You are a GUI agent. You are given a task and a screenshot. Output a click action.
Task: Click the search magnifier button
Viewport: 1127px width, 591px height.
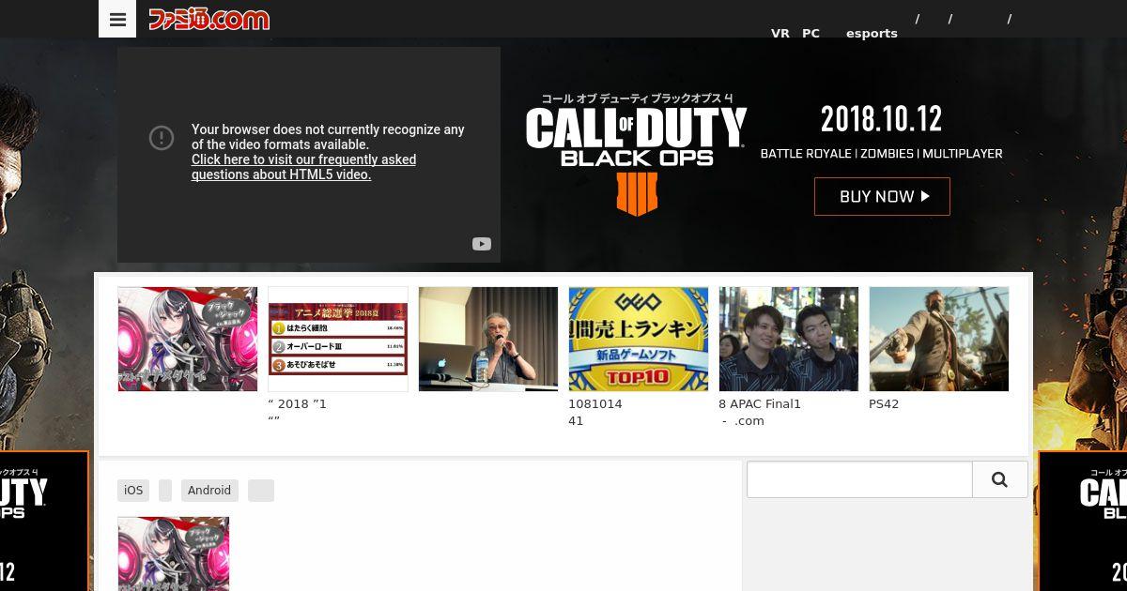(999, 479)
